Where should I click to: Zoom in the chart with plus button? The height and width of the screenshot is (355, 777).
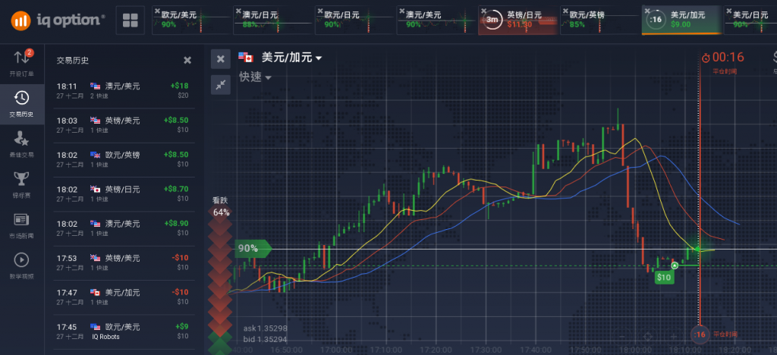point(672,336)
